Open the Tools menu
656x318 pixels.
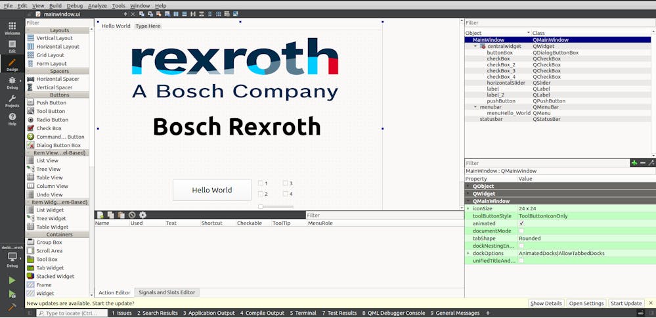[119, 6]
